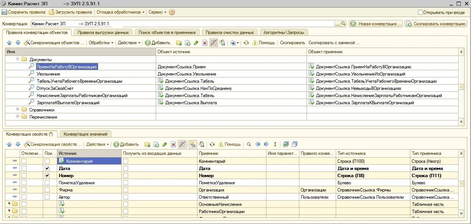Viewport: 471px width, 224px height.
Task: Switch to Правила выгрузки данных tab
Action: click(x=103, y=32)
